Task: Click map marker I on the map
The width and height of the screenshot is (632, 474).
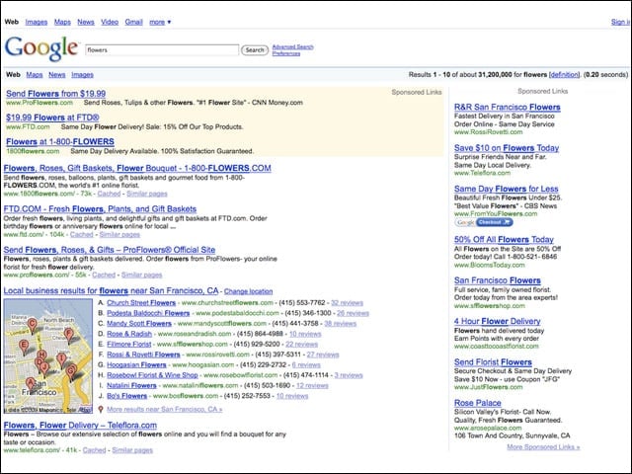Action: [x=61, y=359]
